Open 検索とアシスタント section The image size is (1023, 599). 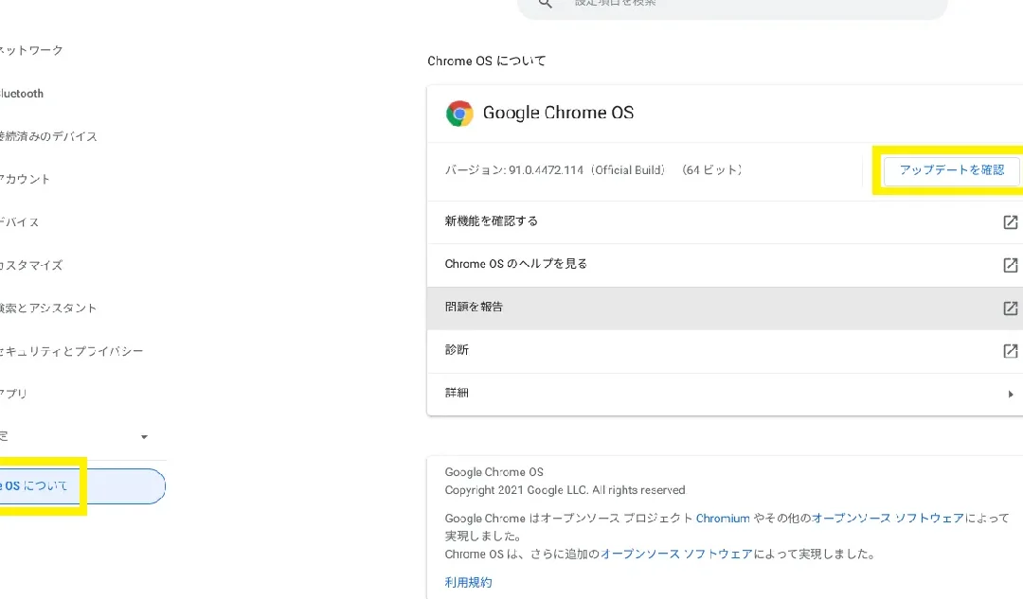(48, 308)
